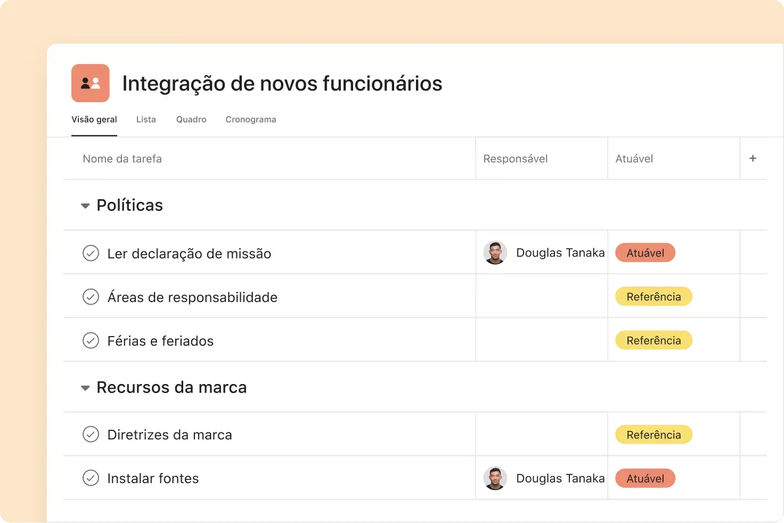Screen dimensions: 784x523
Task: Click Douglas Tanaka's avatar on Ler declaração de missão
Action: [495, 252]
